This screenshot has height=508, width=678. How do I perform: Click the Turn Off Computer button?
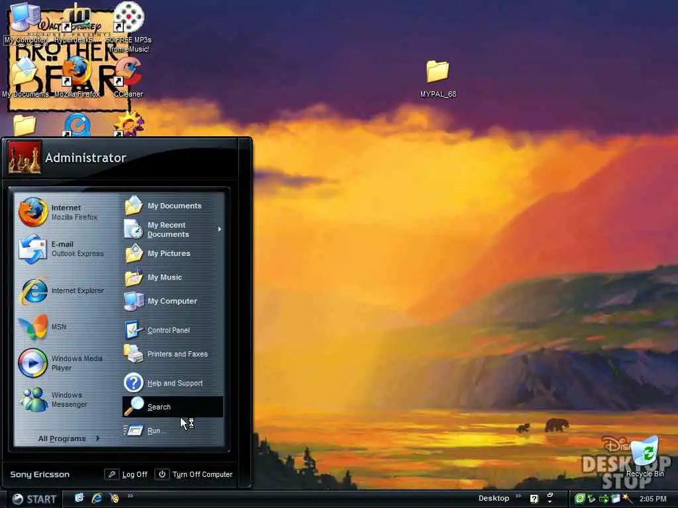194,474
